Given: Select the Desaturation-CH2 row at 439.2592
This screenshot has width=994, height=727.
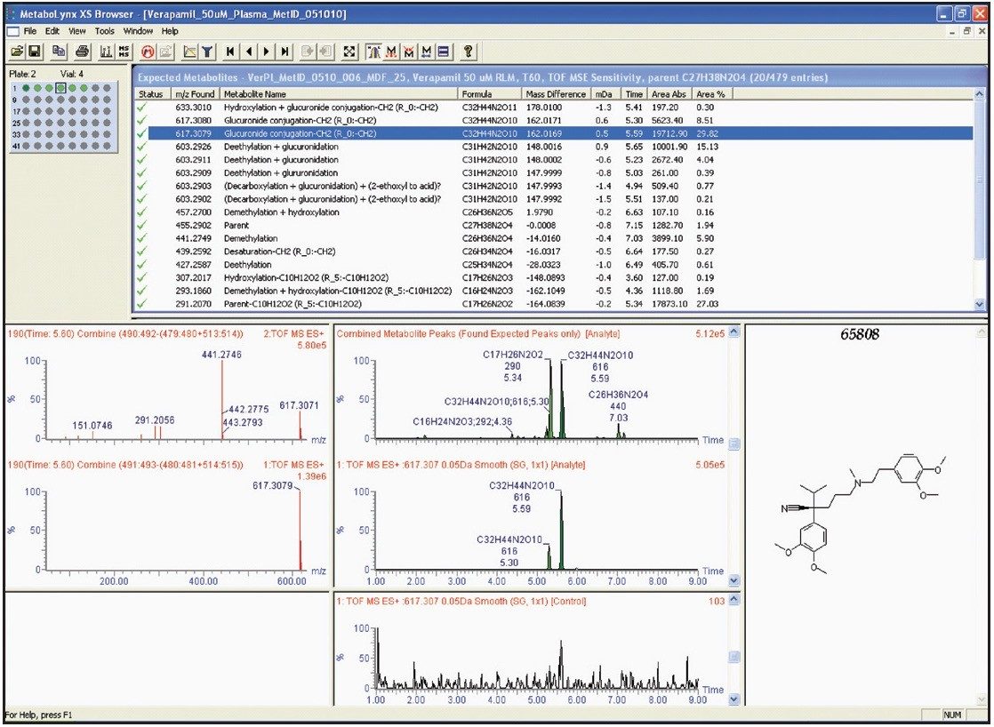Looking at the screenshot, I should pos(554,252).
